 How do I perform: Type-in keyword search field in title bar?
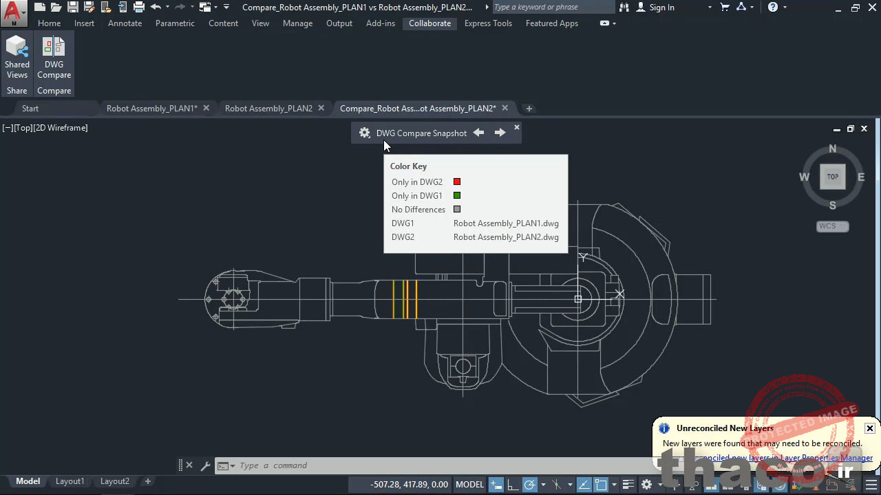(553, 8)
